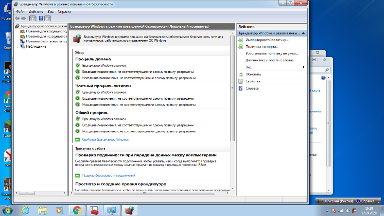Open Windows Media Player from the taskbar
This screenshot has height=216, width=384.
click(59, 210)
